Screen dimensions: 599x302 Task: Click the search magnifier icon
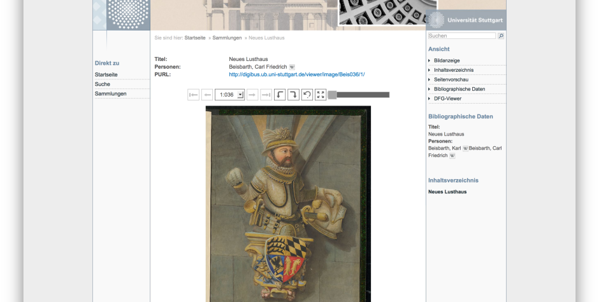pos(501,36)
